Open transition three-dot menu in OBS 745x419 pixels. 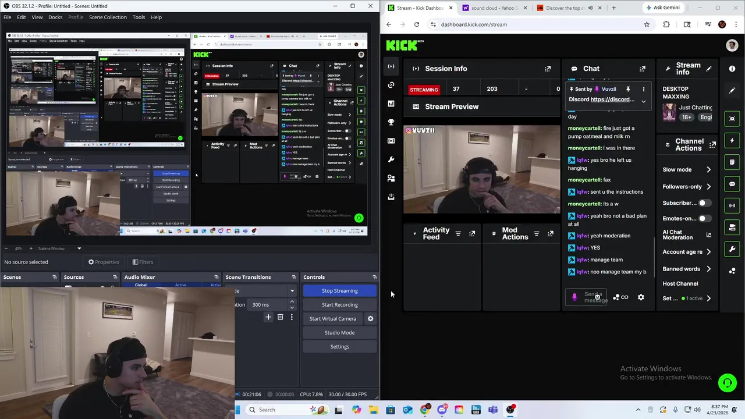[x=292, y=317]
